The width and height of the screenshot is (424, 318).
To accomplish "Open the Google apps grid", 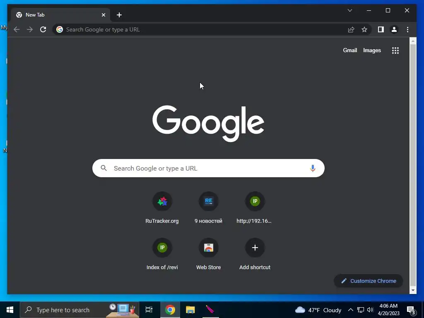I will [395, 50].
